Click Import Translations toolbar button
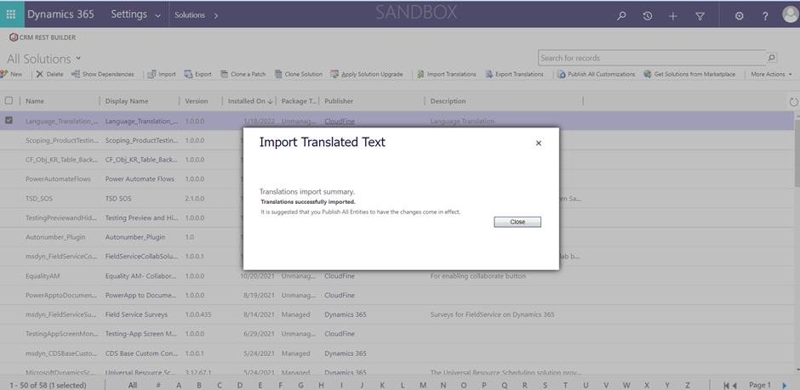The width and height of the screenshot is (800, 390). [447, 74]
